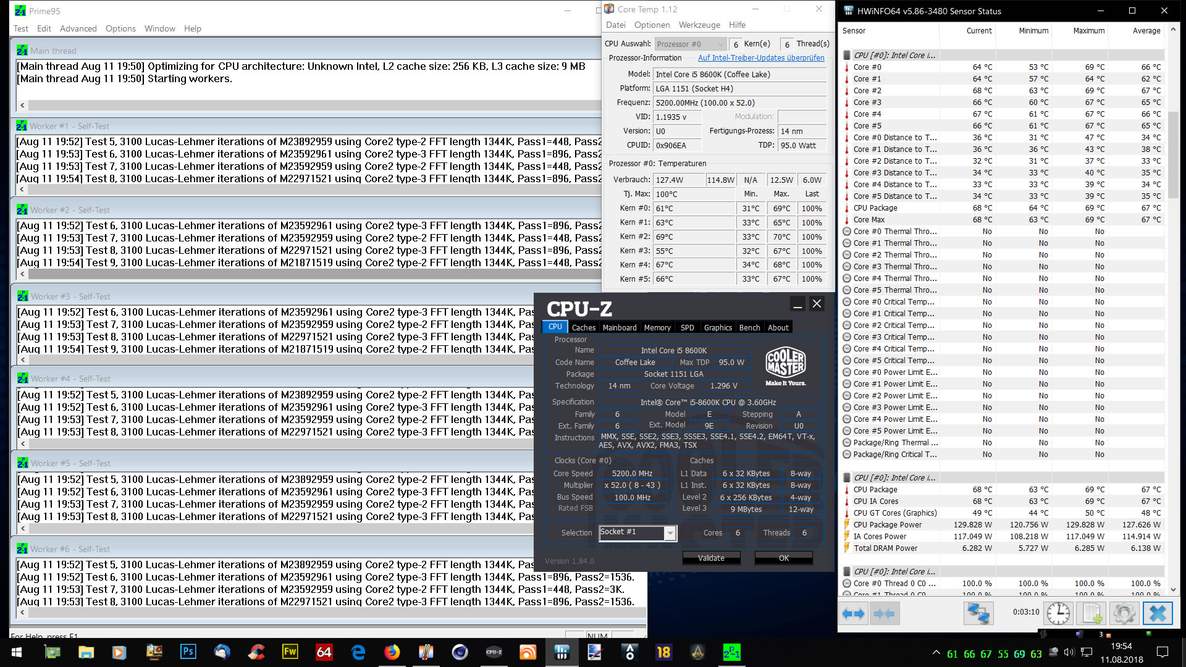Click CPU-Z Validate button
The width and height of the screenshot is (1186, 667).
pos(711,558)
